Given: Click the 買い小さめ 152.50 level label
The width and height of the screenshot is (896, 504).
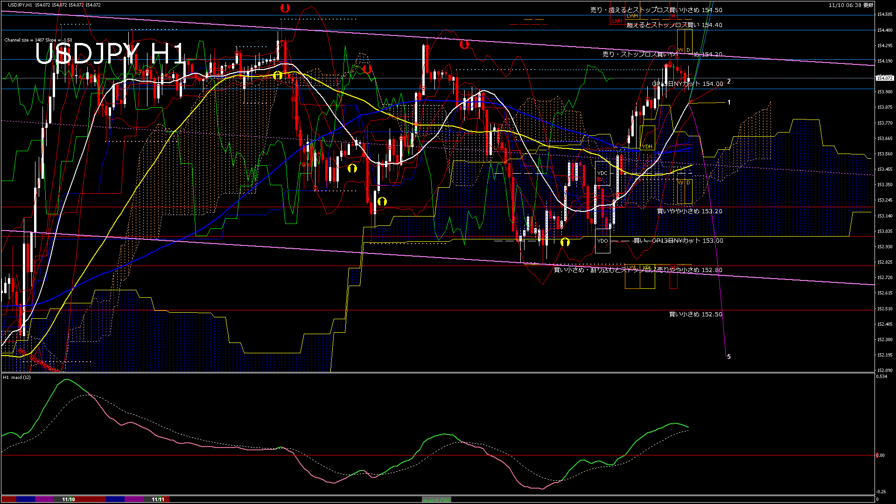Looking at the screenshot, I should pos(695,314).
